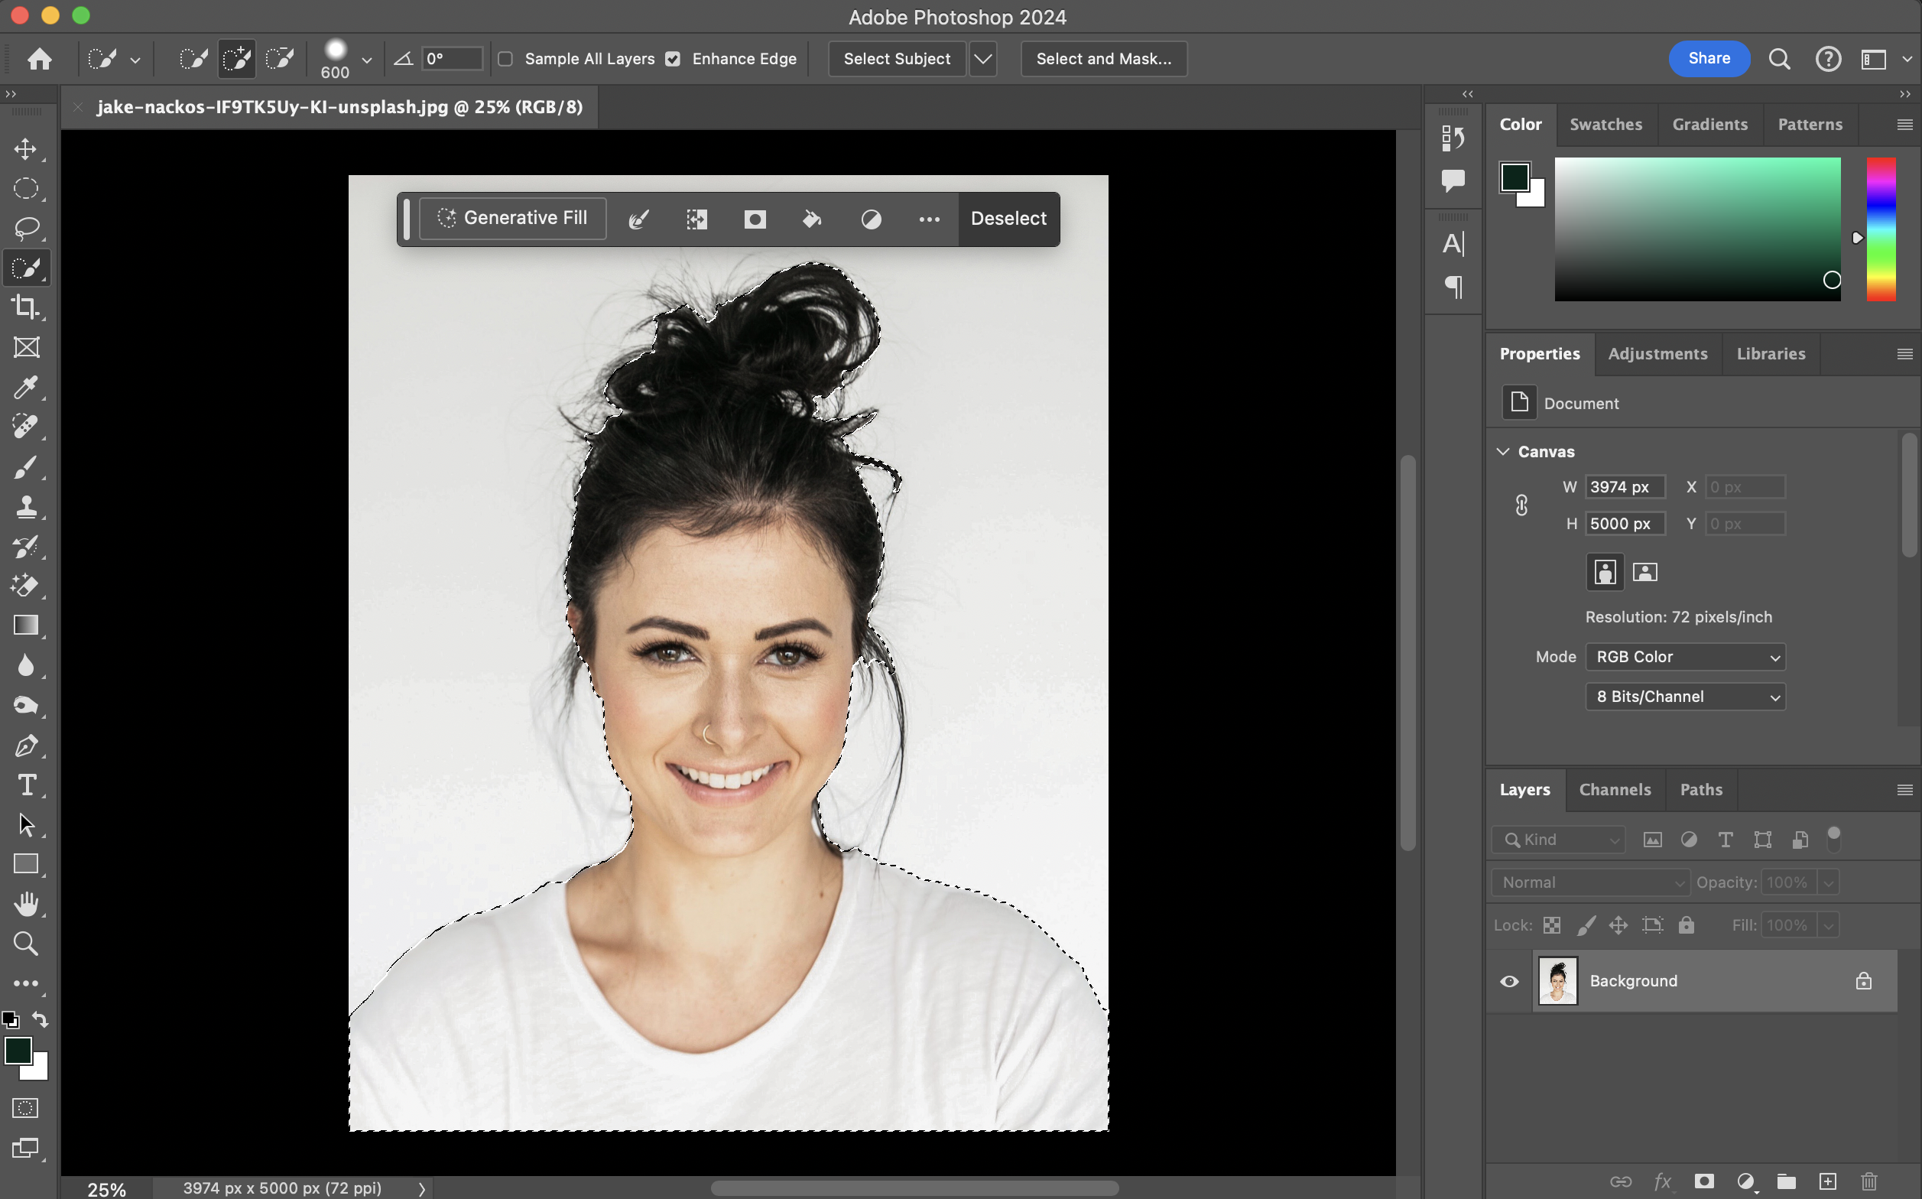The width and height of the screenshot is (1922, 1199).
Task: Click Deselect in the contextual bar
Action: click(x=1008, y=219)
